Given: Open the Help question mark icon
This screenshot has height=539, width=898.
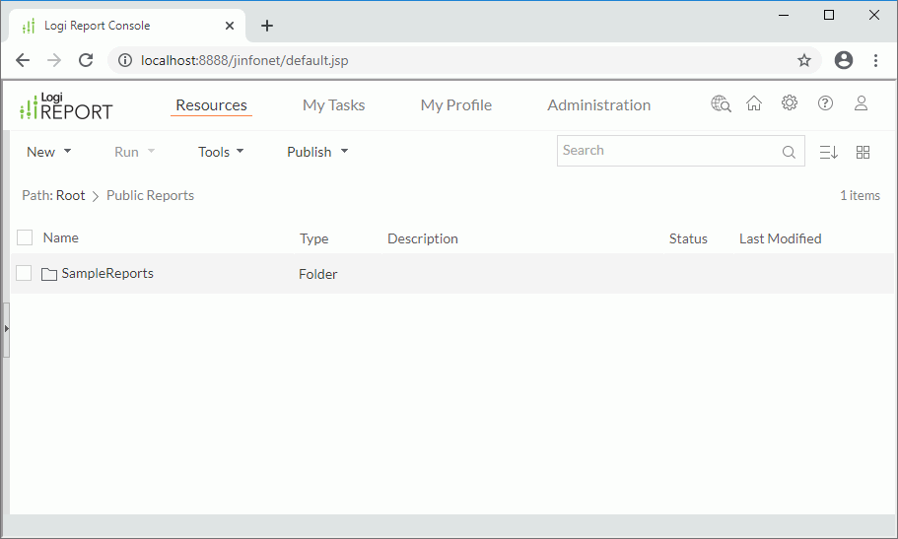Looking at the screenshot, I should (826, 103).
